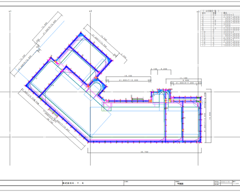This screenshot has height=192, width=240.
Task: Select the parts list table at top right
Action: [x=220, y=29]
